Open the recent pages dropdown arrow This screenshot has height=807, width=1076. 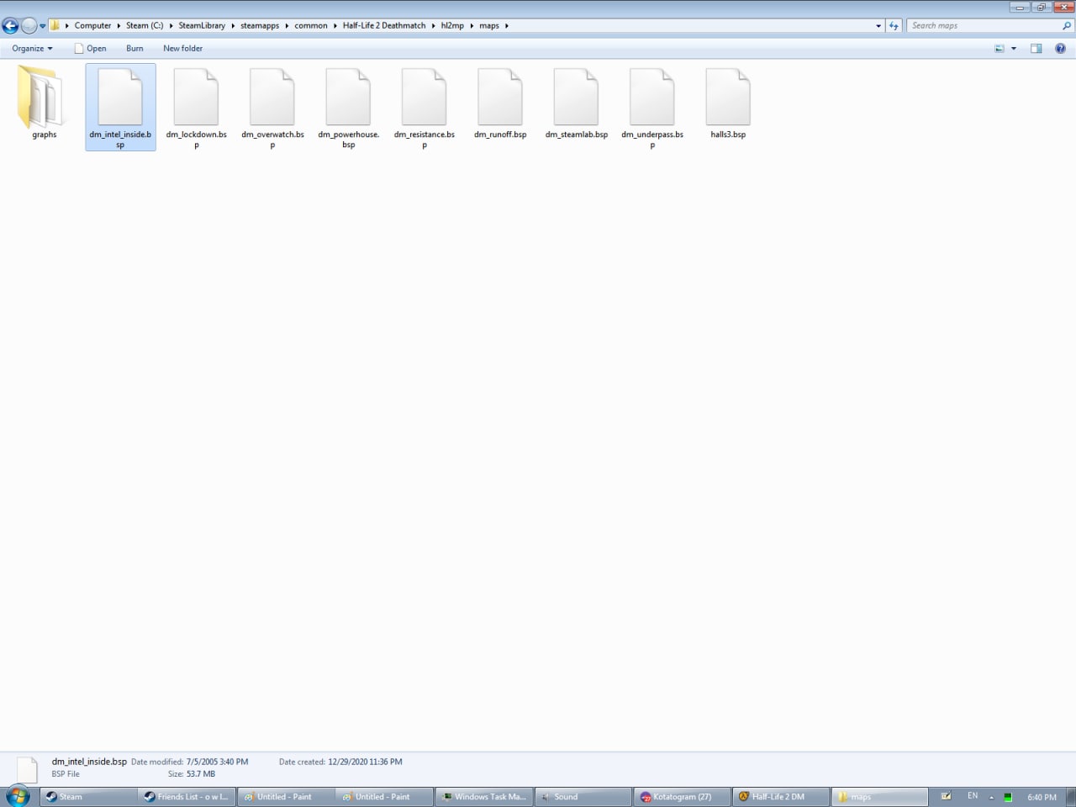[43, 26]
